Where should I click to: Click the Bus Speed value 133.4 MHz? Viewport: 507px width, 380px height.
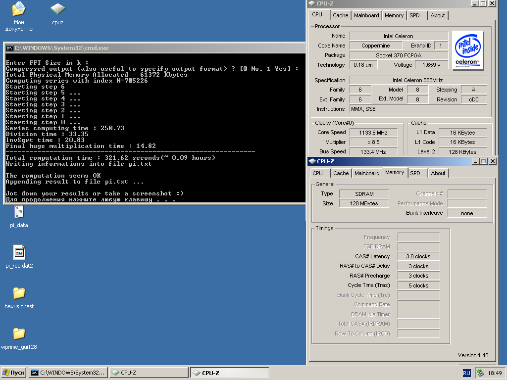[373, 152]
